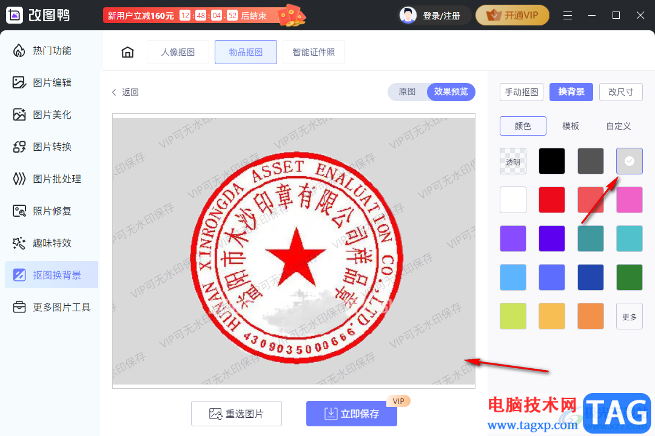Switch to the 人像抠图 tab
Viewport: 655px width, 436px height.
tap(178, 52)
